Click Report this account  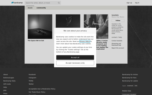coord(118,48)
